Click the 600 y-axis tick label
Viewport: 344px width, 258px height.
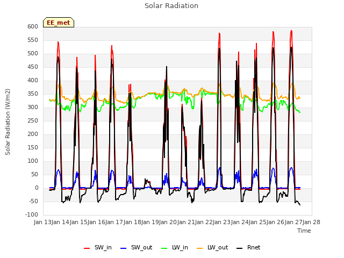point(33,26)
